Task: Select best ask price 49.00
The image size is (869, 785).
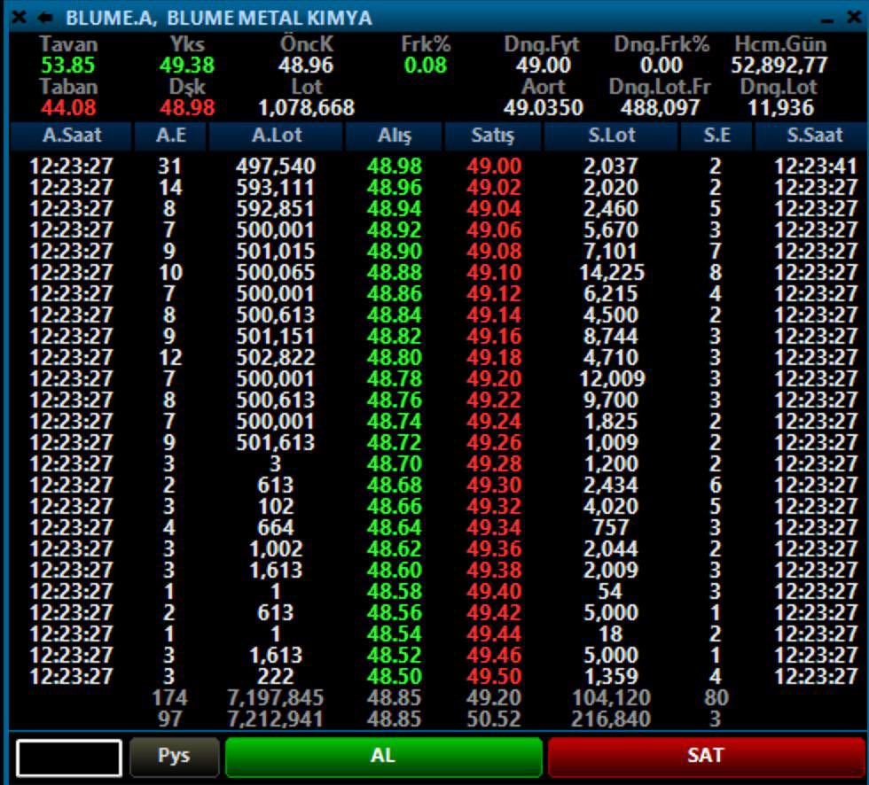Action: coord(494,167)
